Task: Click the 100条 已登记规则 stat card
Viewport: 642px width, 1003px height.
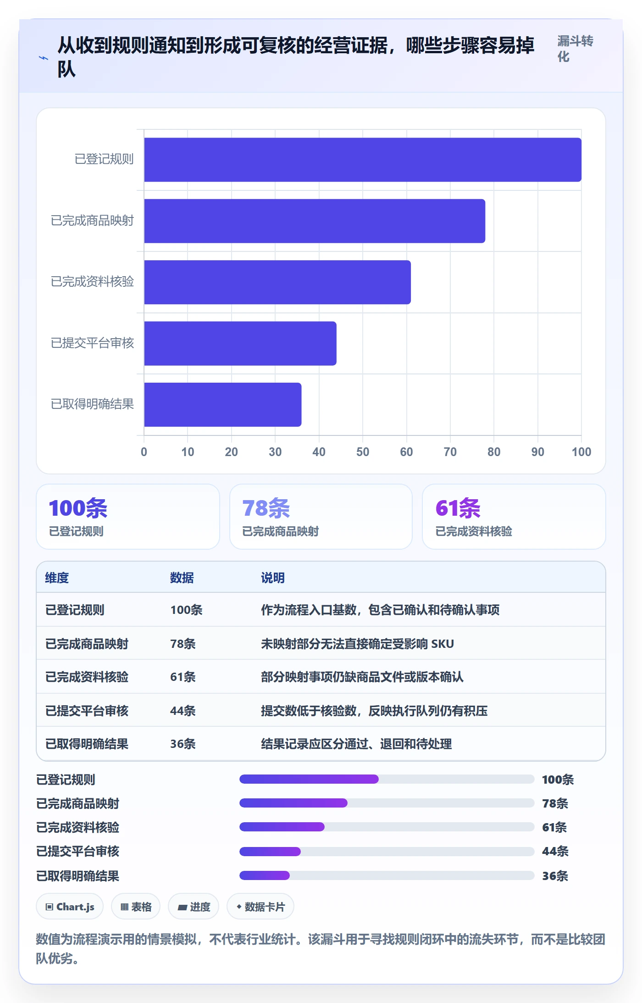Action: (128, 517)
